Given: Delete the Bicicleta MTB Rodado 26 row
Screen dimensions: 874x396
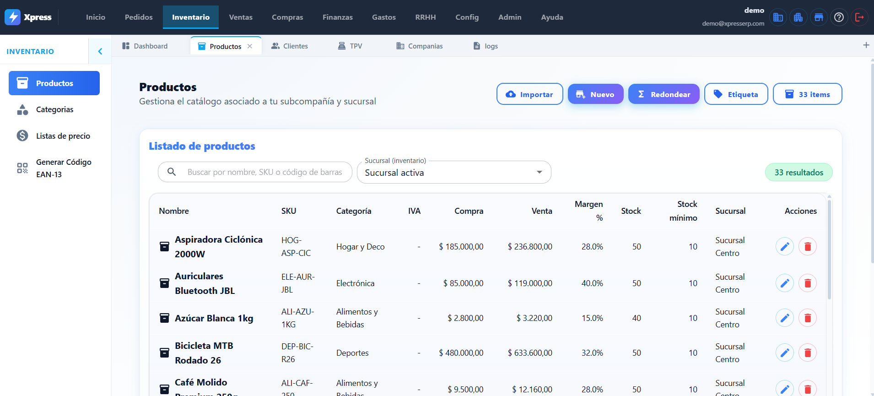Looking at the screenshot, I should pyautogui.click(x=807, y=353).
